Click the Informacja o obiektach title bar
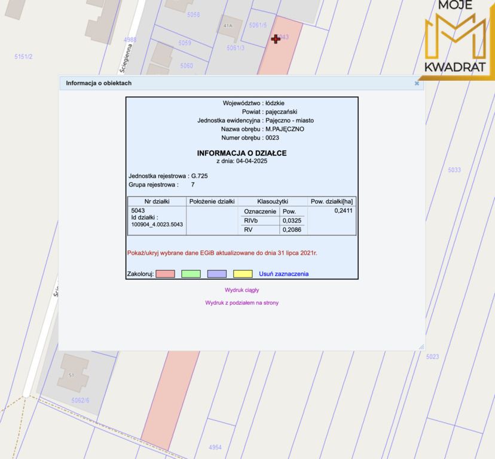This screenshot has width=495, height=459. pos(242,83)
